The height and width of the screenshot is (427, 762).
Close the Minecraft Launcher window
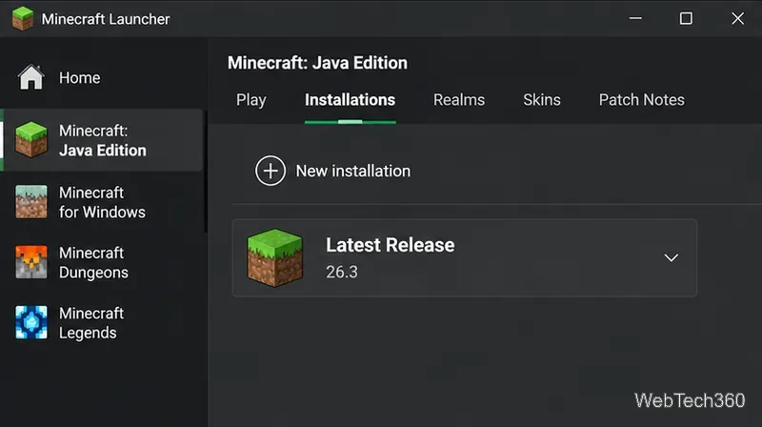point(737,18)
